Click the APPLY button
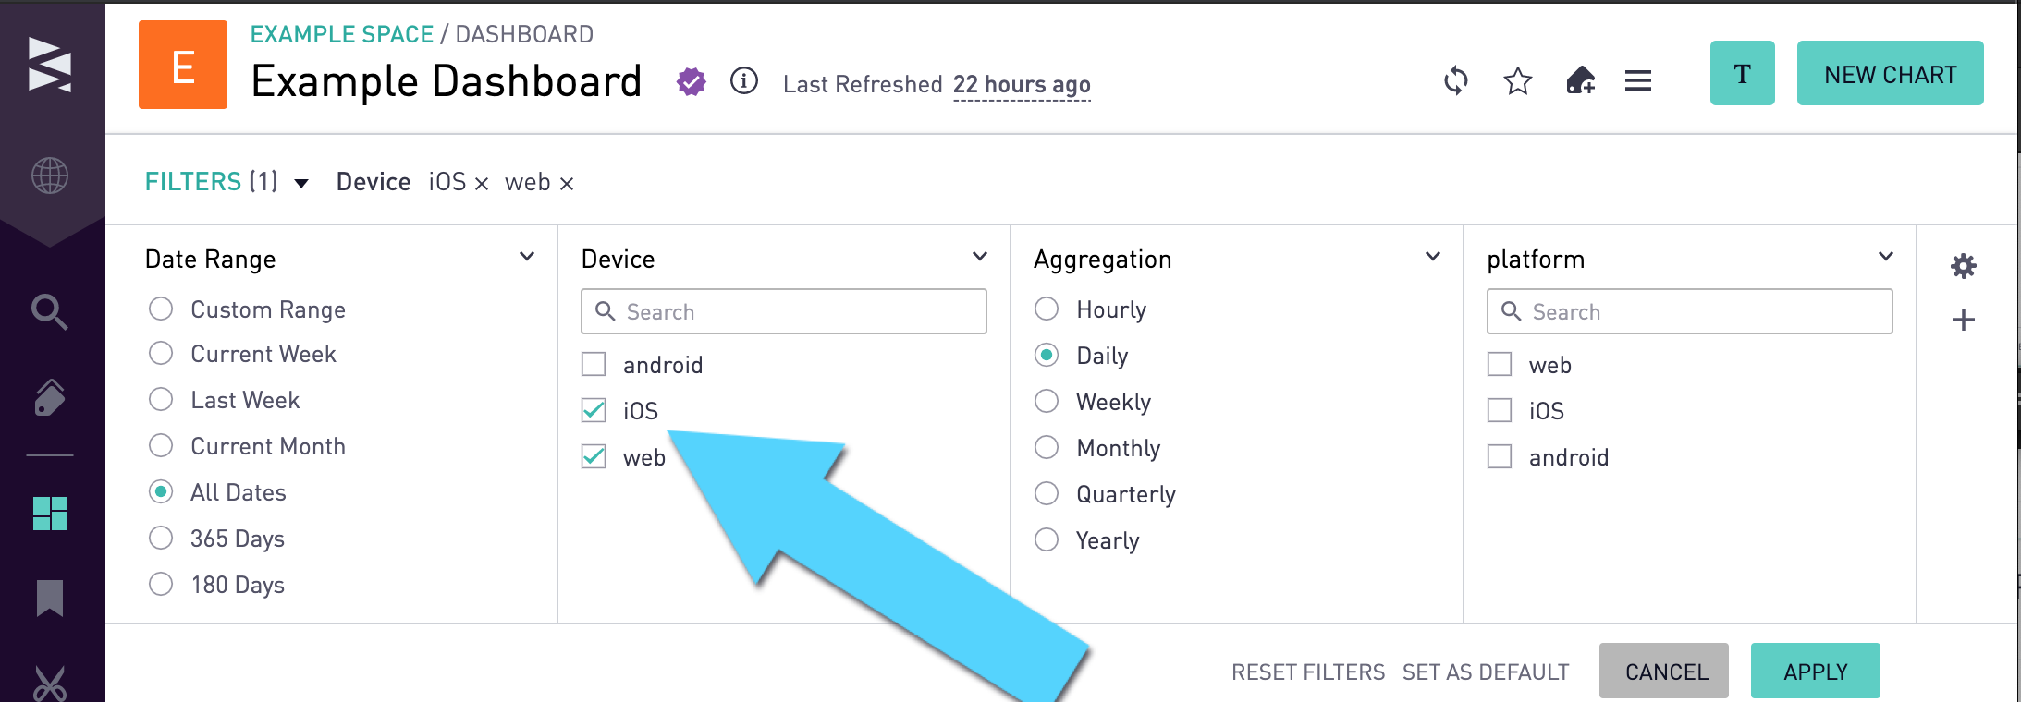2021x702 pixels. coord(1815,672)
